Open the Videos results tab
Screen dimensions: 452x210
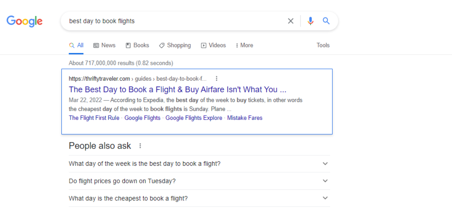point(213,45)
